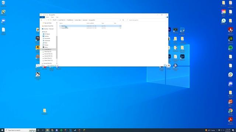Click the Explorer search box
The height and width of the screenshot is (132, 236).
click(147, 20)
